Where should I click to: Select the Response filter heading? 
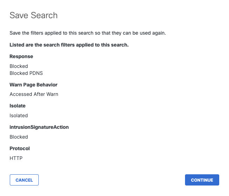point(21,56)
